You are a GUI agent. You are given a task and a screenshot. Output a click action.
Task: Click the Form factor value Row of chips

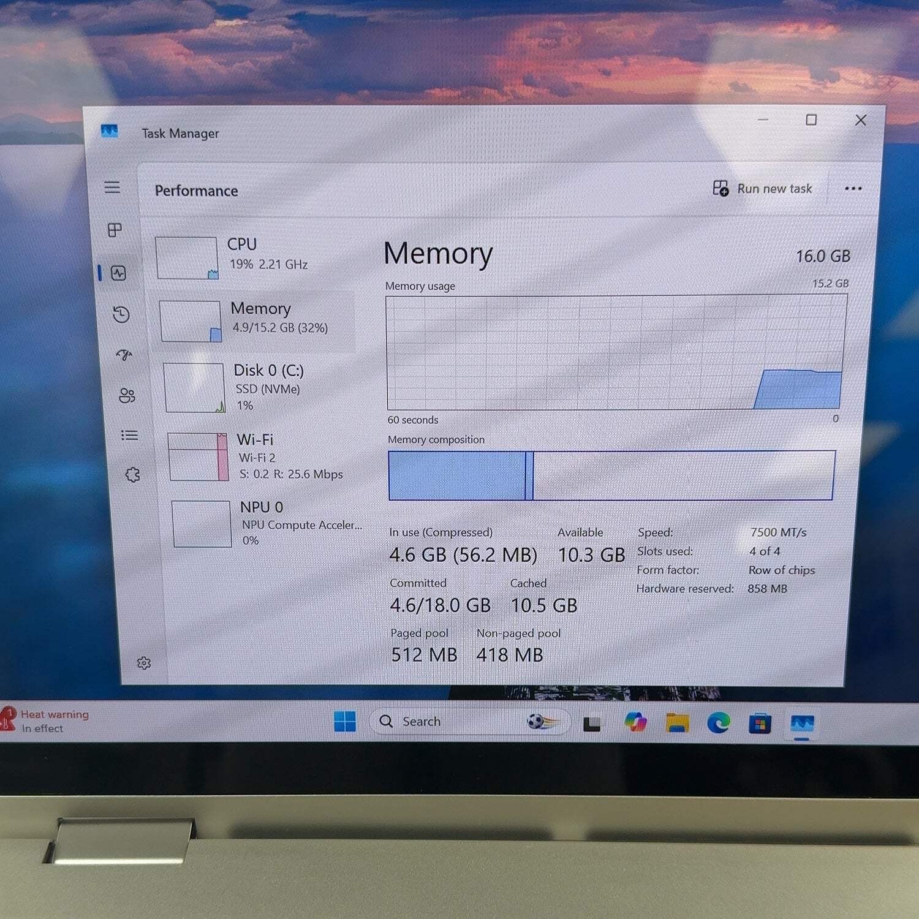click(782, 570)
